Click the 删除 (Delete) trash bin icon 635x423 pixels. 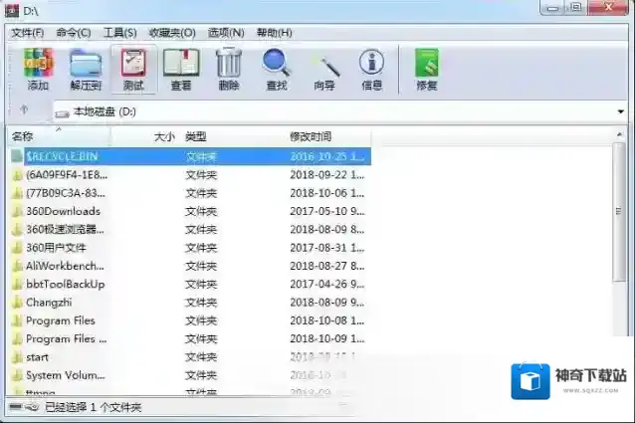pos(228,68)
